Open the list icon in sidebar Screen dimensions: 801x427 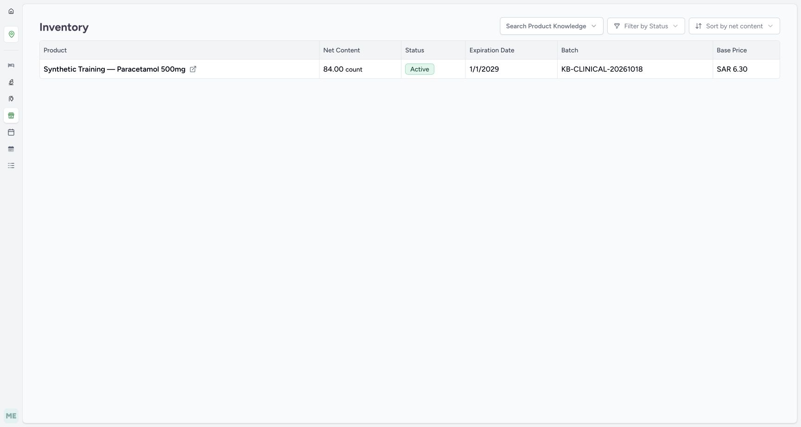[x=11, y=166]
